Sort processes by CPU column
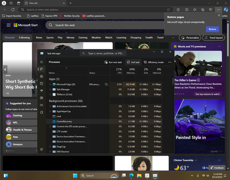 coord(116,71)
